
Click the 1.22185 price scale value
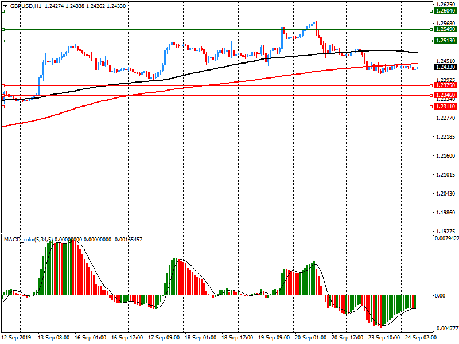(x=446, y=137)
